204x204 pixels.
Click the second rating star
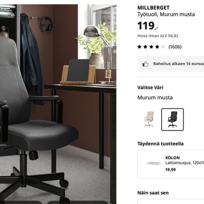pyautogui.click(x=145, y=47)
